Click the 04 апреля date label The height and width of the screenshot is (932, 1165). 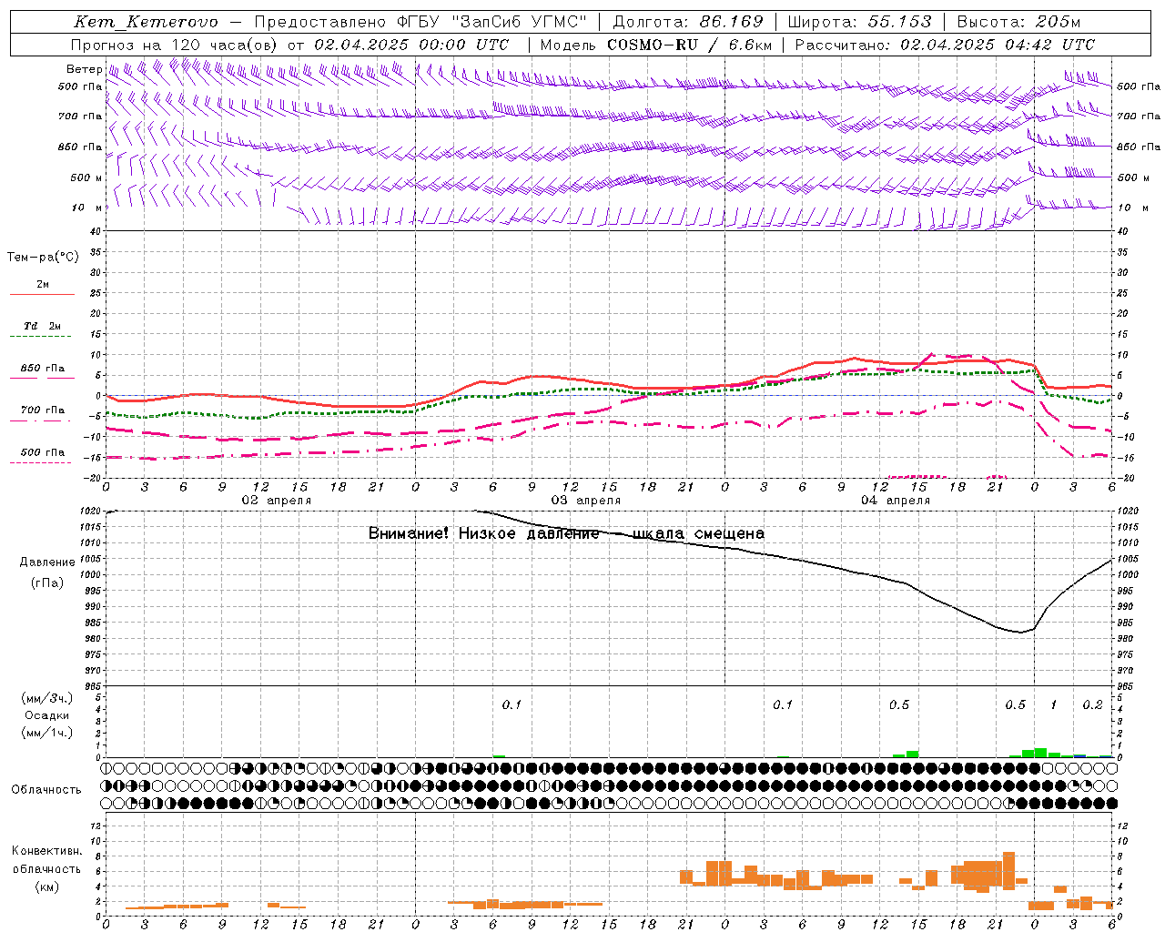(895, 501)
